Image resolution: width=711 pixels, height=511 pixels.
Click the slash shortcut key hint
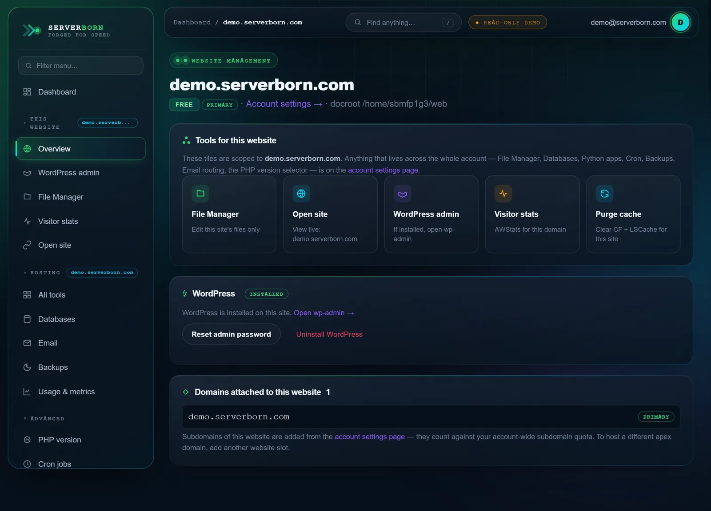point(448,22)
